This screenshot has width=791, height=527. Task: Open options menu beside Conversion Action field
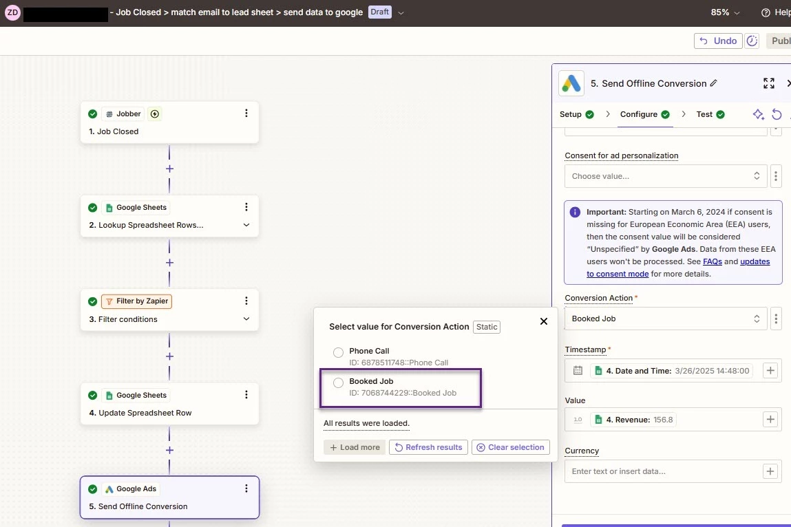(776, 319)
